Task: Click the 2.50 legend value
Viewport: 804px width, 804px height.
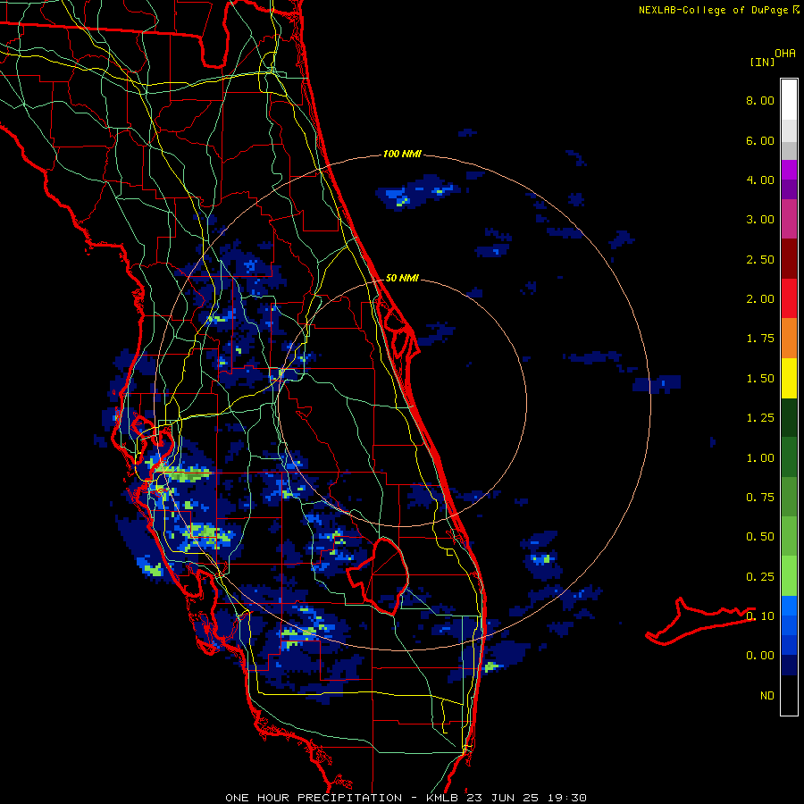Action: coord(760,259)
